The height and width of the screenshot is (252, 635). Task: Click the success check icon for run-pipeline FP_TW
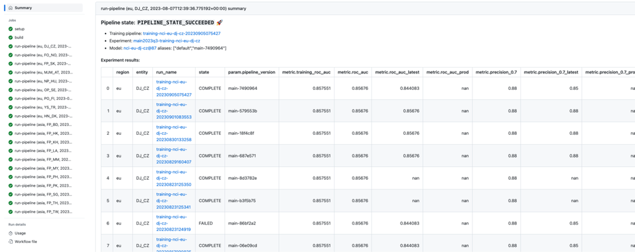tap(11, 211)
